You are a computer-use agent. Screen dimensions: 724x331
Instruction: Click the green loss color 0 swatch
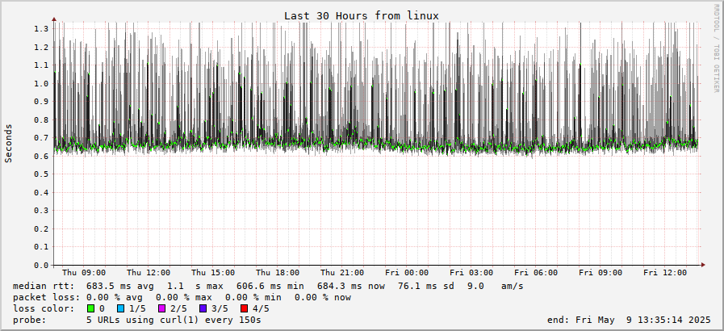coord(91,308)
